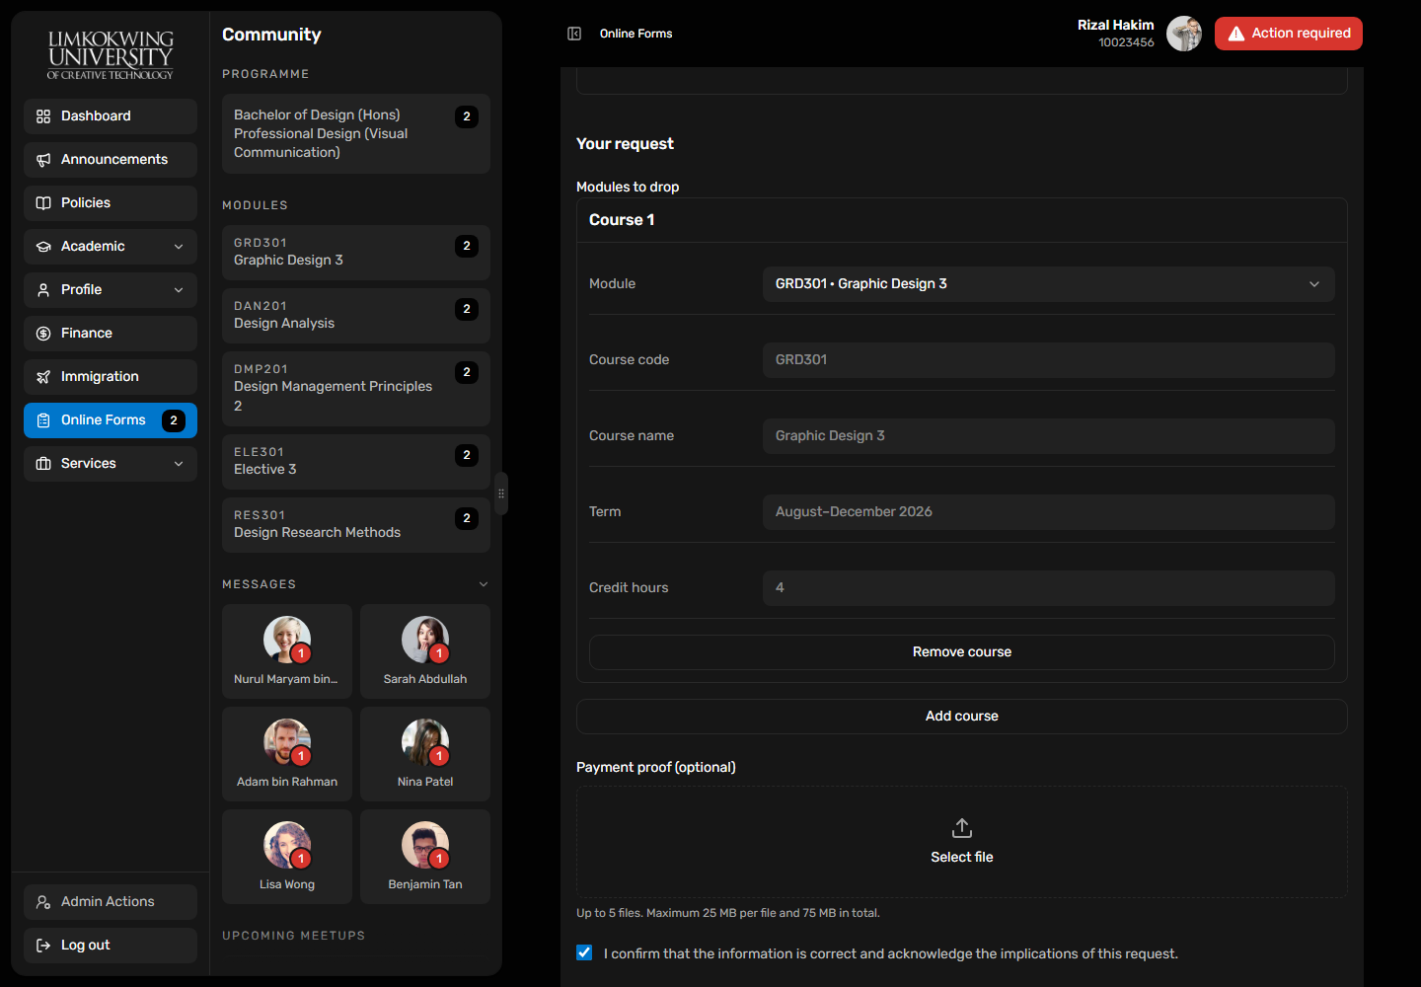Viewport: 1421px width, 987px height.
Task: Click the Limkokwing University logo
Action: coord(111,54)
